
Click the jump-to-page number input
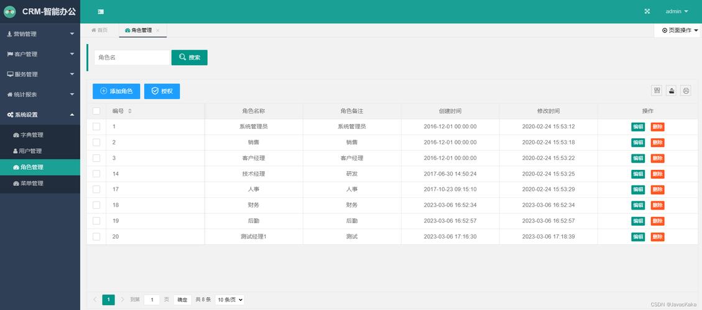pyautogui.click(x=152, y=299)
